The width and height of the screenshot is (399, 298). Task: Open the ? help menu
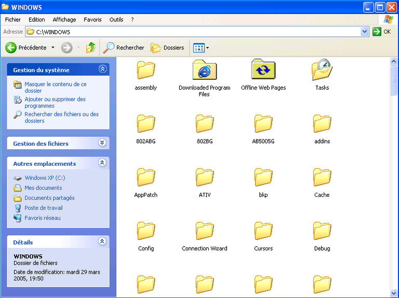(x=132, y=20)
